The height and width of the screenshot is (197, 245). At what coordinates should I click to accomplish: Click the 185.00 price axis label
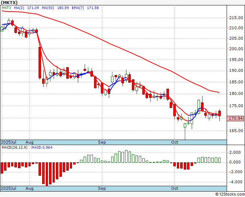(x=236, y=82)
